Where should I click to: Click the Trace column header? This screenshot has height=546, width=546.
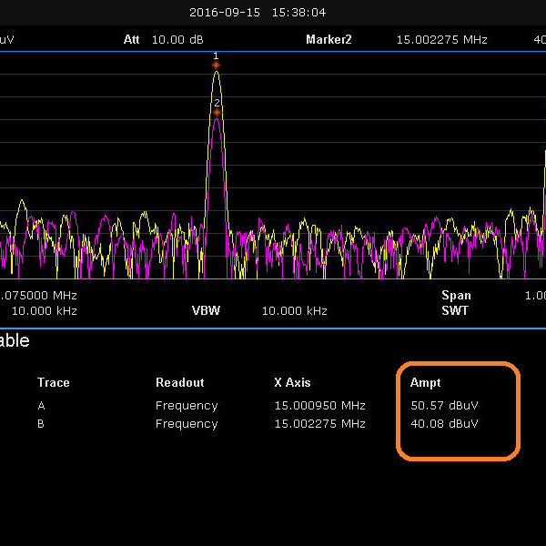54,383
